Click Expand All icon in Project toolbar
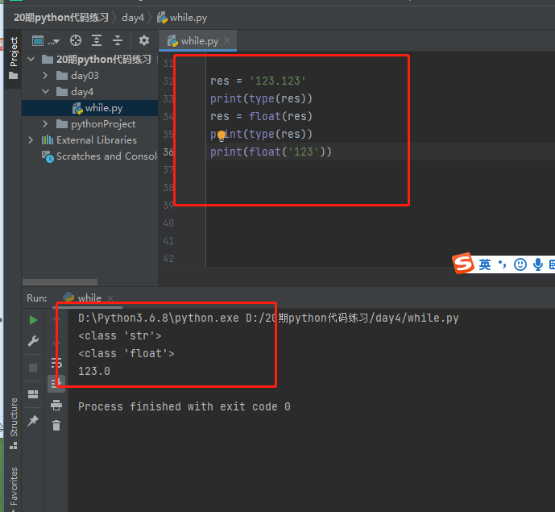The height and width of the screenshot is (512, 555). pyautogui.click(x=97, y=40)
